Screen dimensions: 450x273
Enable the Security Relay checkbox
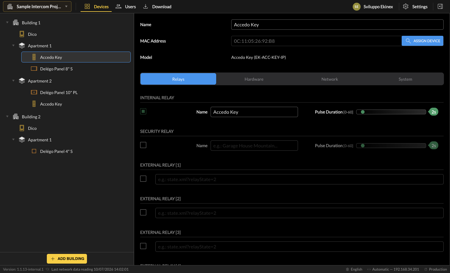tap(143, 145)
